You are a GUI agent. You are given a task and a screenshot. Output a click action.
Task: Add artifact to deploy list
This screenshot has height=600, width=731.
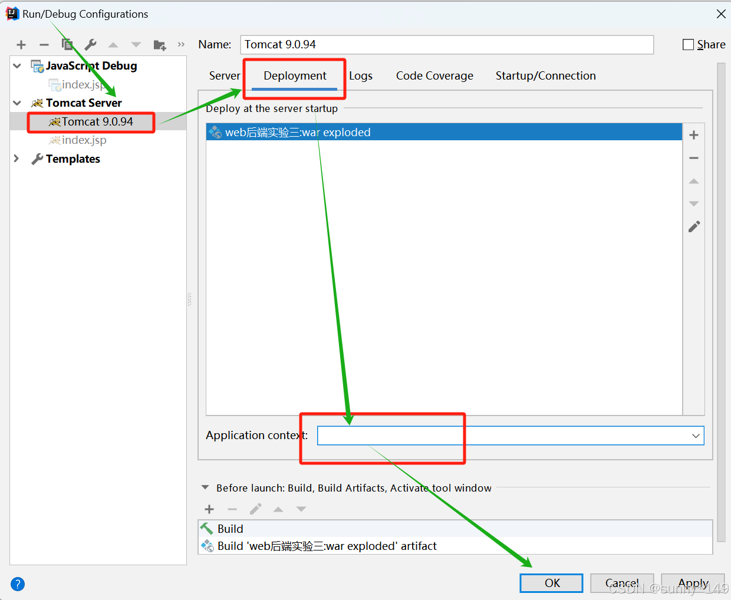coord(694,135)
